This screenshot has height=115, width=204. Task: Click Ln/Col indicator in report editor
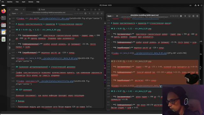point(174,16)
